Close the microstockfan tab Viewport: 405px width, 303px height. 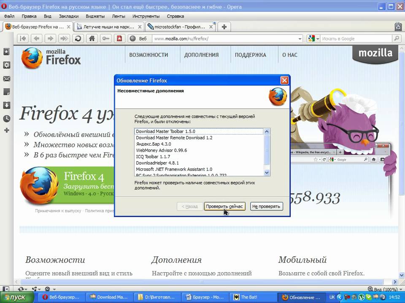211,27
